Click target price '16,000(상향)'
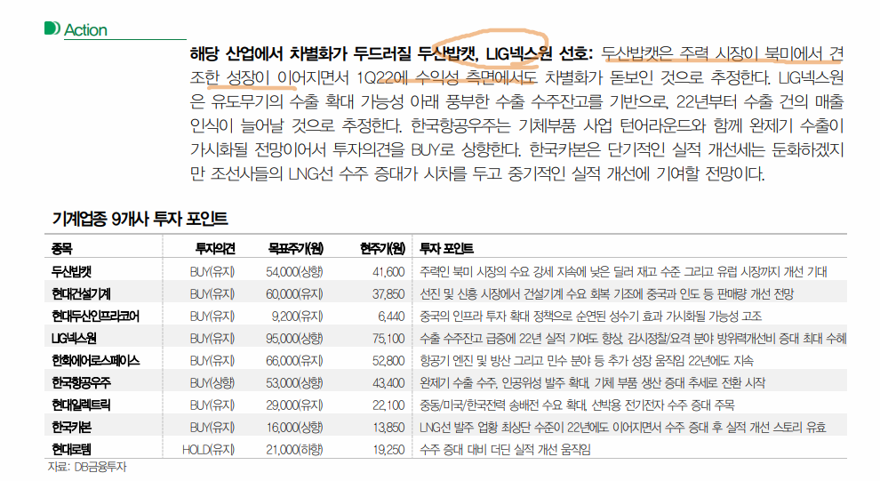Viewport: 880px width, 481px height. coord(294,427)
